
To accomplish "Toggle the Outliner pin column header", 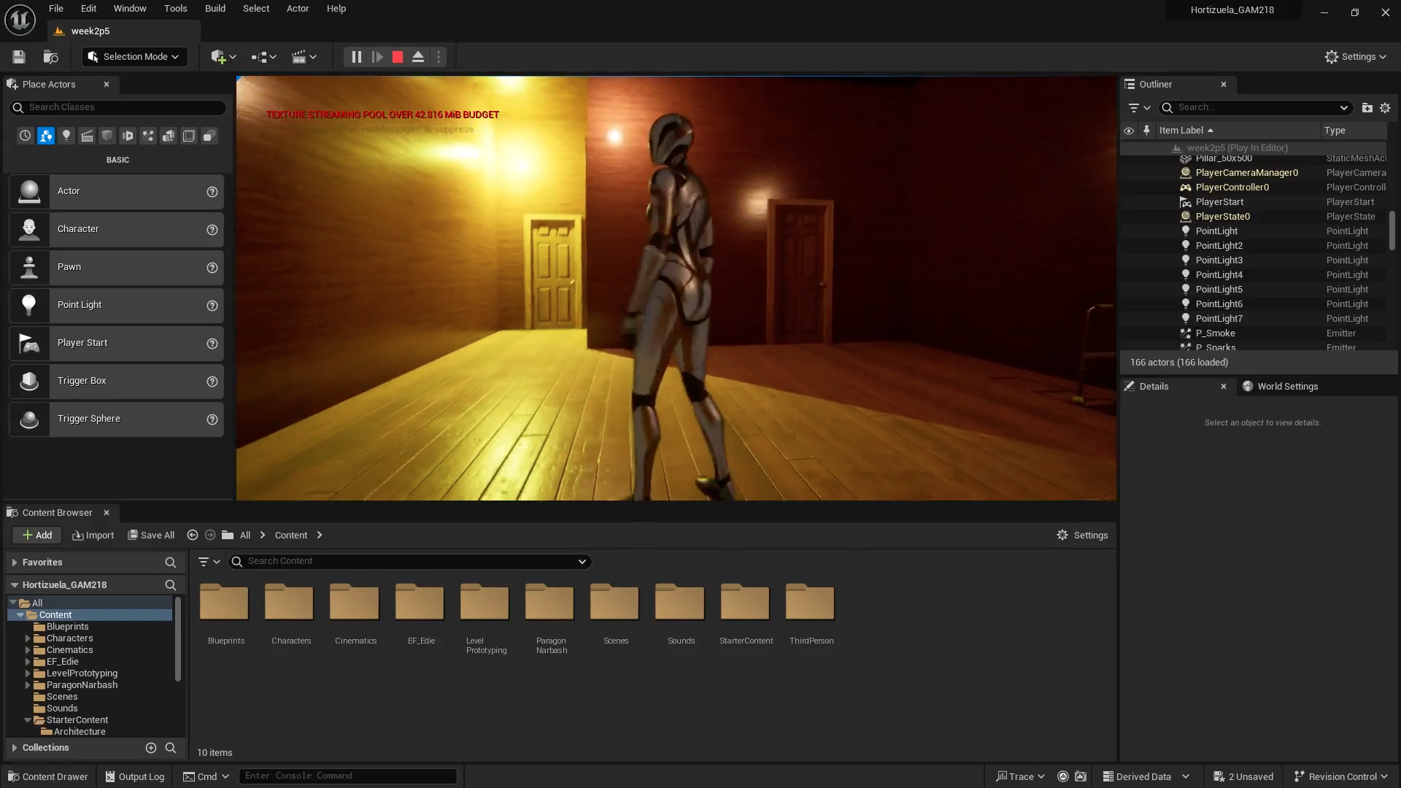I will click(1146, 131).
